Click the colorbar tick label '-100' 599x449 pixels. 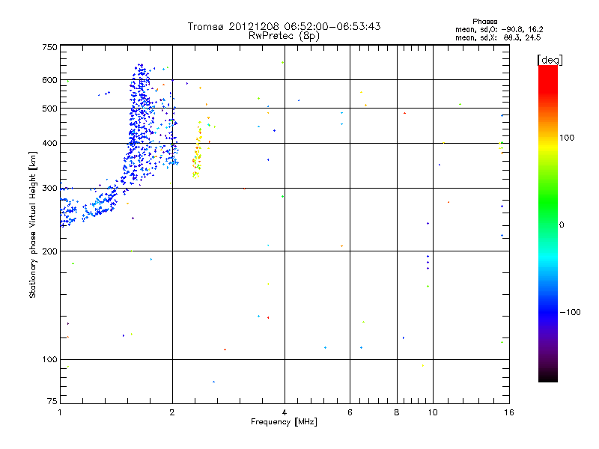click(570, 312)
